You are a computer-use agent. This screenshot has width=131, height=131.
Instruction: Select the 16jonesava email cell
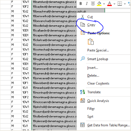[x=54, y=78]
